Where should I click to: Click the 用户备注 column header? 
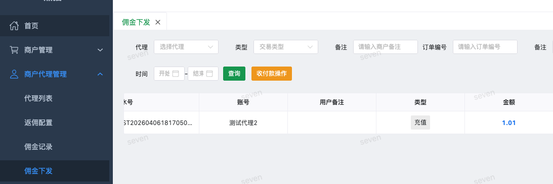[x=332, y=102]
